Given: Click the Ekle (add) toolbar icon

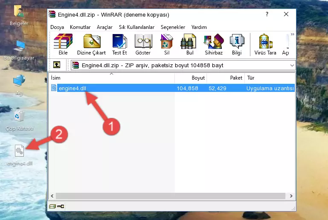Looking at the screenshot, I should click(63, 44).
